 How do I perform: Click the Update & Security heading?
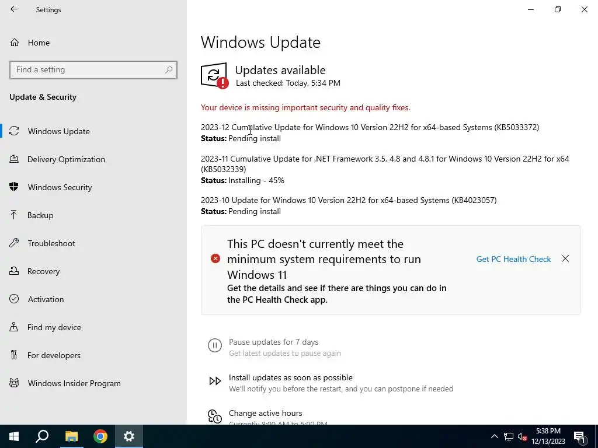(x=43, y=97)
